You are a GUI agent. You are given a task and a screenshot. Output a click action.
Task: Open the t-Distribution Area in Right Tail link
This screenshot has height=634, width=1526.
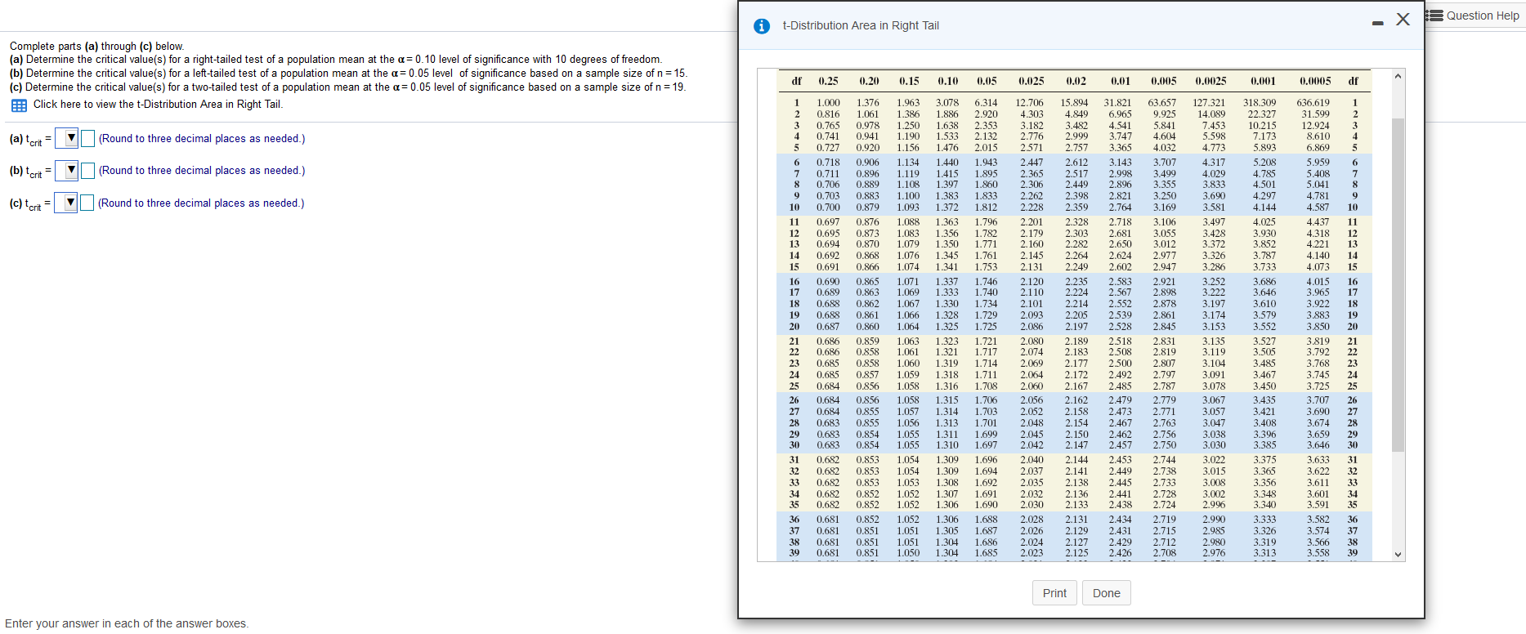pos(158,104)
